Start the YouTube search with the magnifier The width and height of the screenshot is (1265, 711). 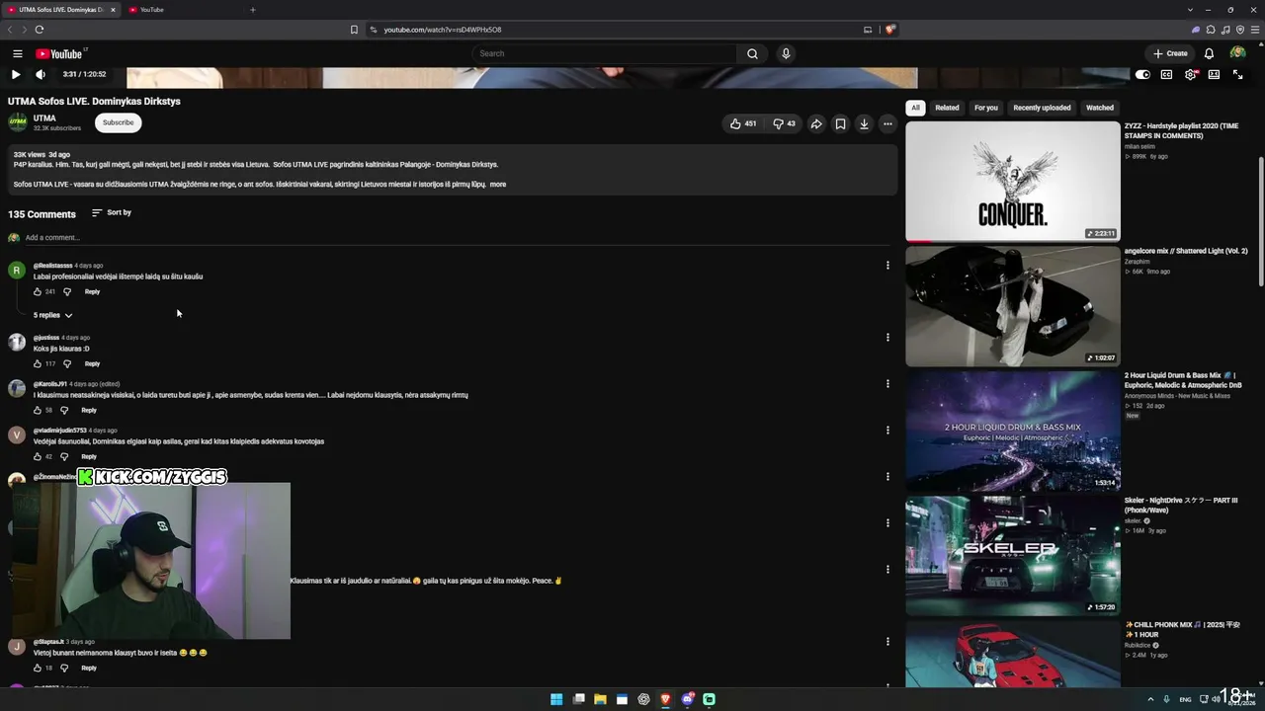752,53
